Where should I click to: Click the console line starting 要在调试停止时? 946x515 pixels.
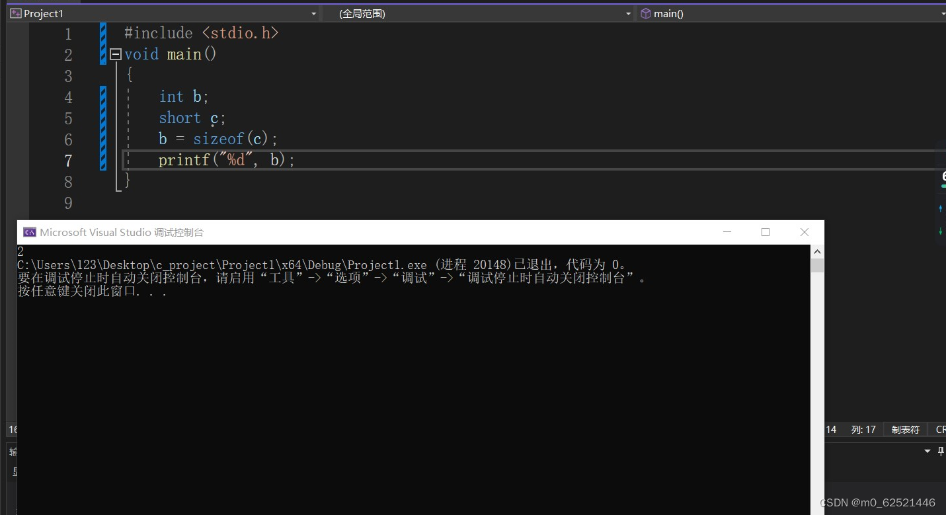[x=332, y=278]
